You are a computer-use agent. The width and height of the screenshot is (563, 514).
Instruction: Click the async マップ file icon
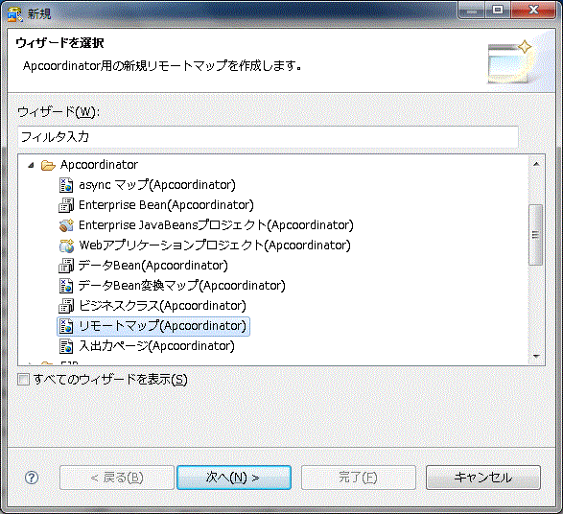pos(66,185)
